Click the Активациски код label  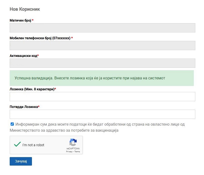point(23,56)
